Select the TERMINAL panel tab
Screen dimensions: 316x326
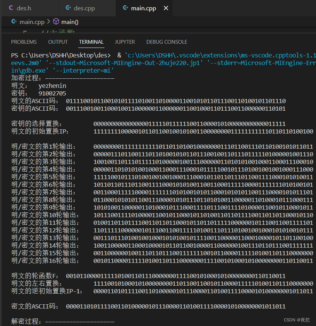[x=91, y=42]
